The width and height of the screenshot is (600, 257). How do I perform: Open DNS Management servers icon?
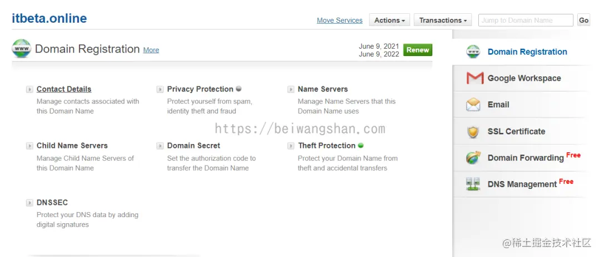pyautogui.click(x=473, y=184)
